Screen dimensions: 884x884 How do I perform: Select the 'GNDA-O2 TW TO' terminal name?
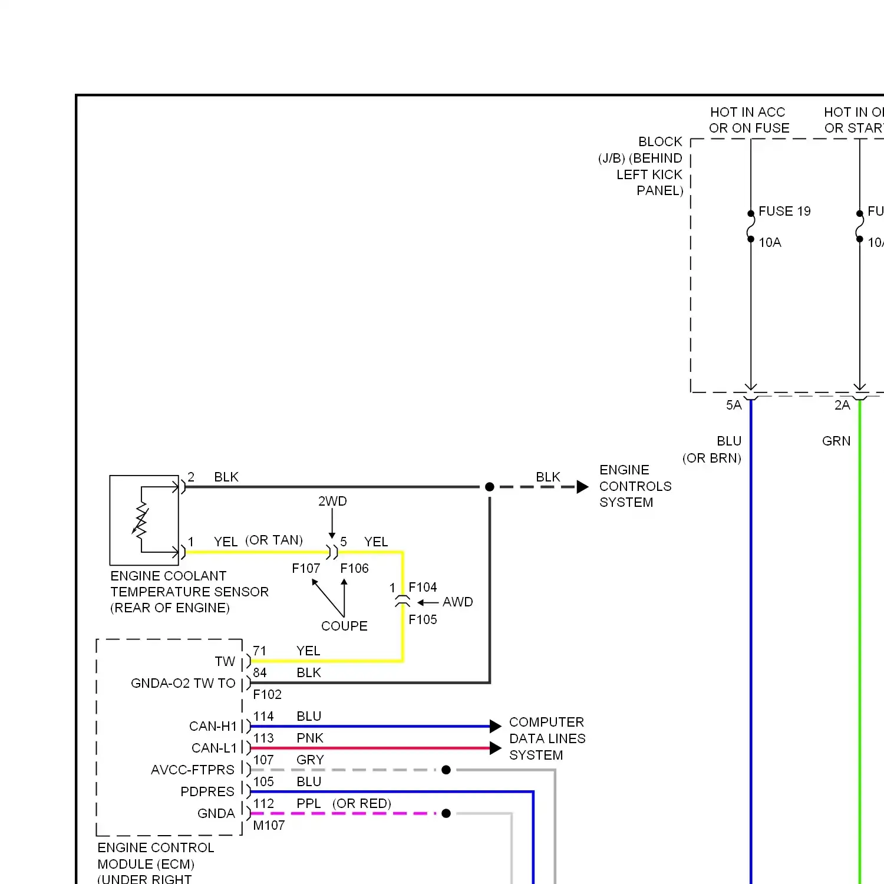183,683
